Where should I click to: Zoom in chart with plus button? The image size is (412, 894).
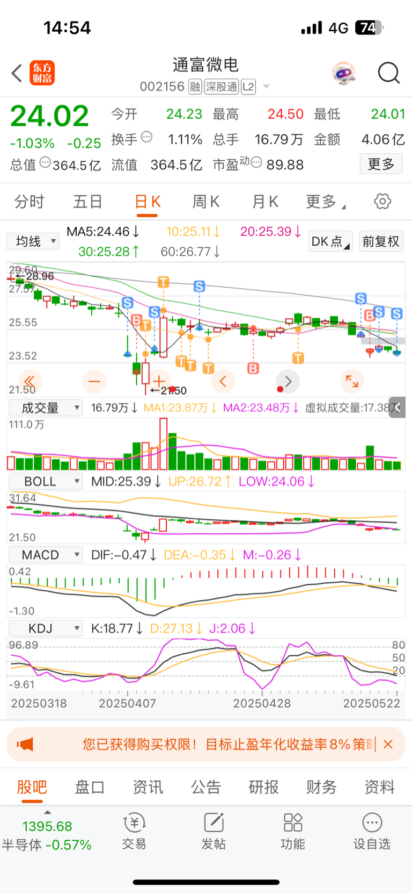coord(159,382)
